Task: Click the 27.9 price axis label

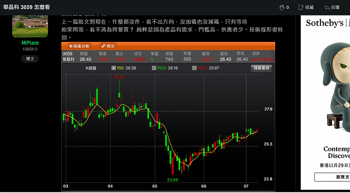Action: tap(268, 109)
